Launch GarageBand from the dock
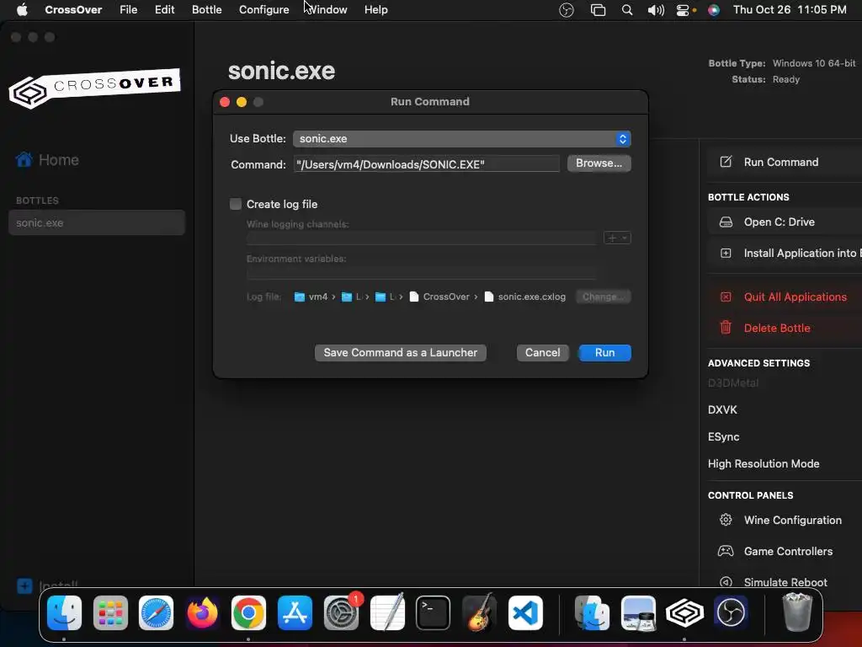Screen dimensions: 862x647 [479, 612]
